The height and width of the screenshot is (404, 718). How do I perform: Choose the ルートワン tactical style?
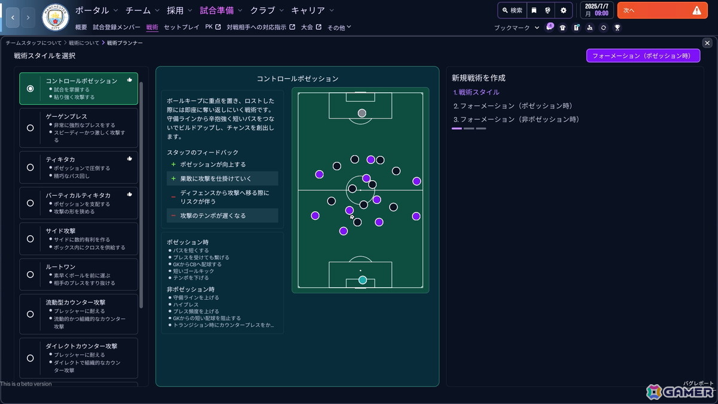78,274
